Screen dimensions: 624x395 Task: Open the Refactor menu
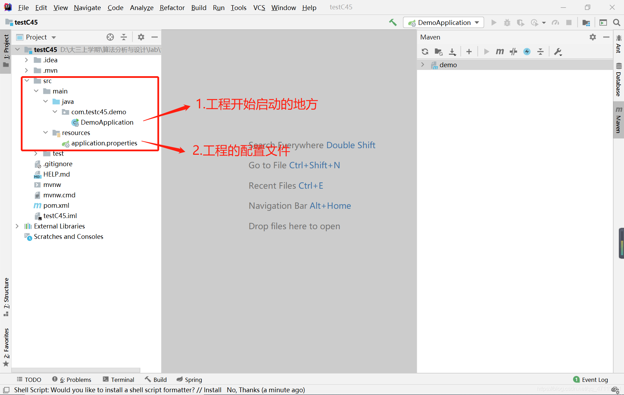tap(172, 7)
